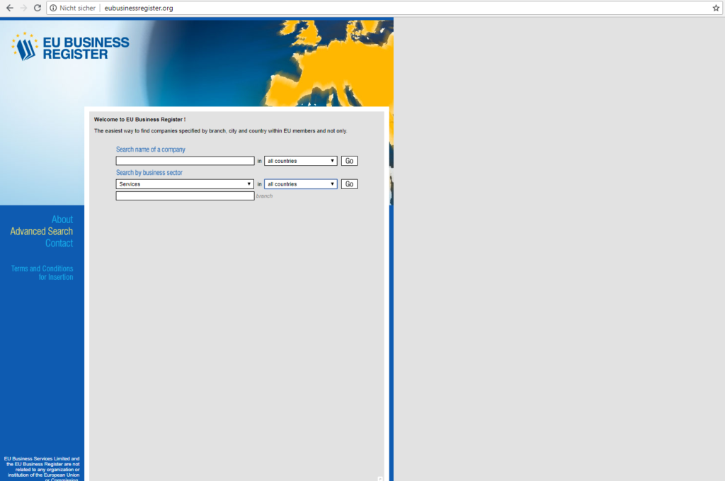The image size is (725, 481).
Task: Submit the company name search with Go
Action: pos(349,161)
